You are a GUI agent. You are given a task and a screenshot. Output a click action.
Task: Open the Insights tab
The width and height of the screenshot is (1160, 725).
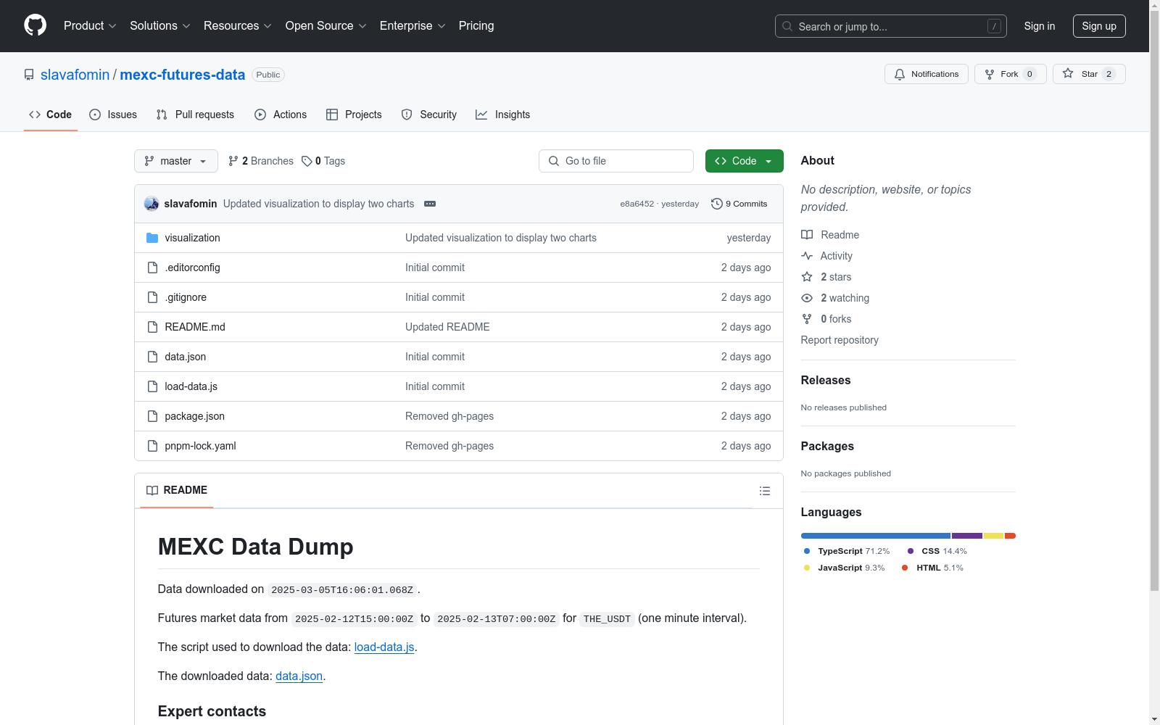503,115
